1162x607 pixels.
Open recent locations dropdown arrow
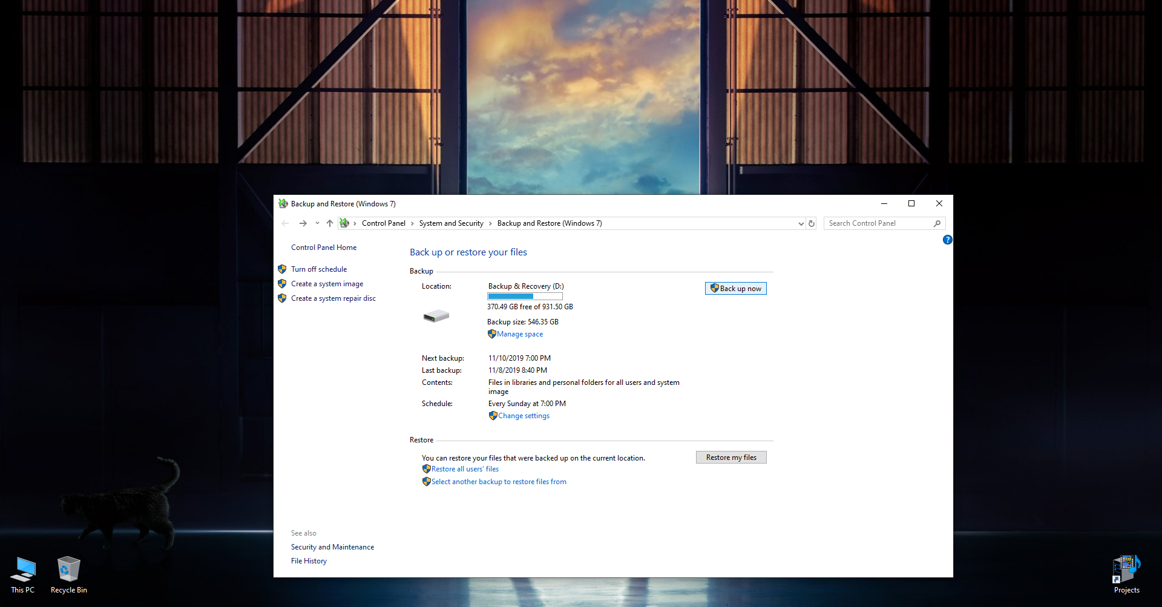317,223
